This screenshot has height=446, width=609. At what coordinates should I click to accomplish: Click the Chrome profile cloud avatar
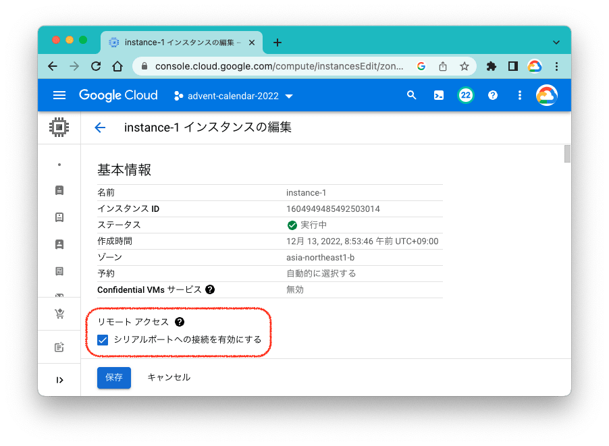click(x=535, y=66)
